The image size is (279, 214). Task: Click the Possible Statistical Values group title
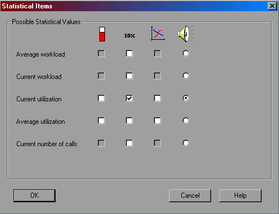pos(46,22)
